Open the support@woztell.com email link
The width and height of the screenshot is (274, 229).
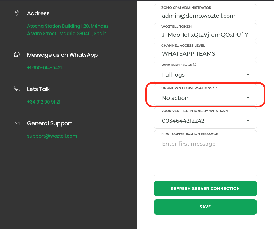tap(52, 136)
